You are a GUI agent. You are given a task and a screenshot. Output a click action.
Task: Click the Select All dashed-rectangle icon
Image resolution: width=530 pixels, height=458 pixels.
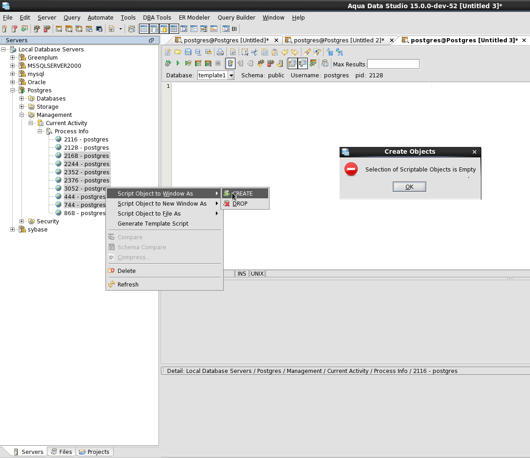tap(245, 52)
